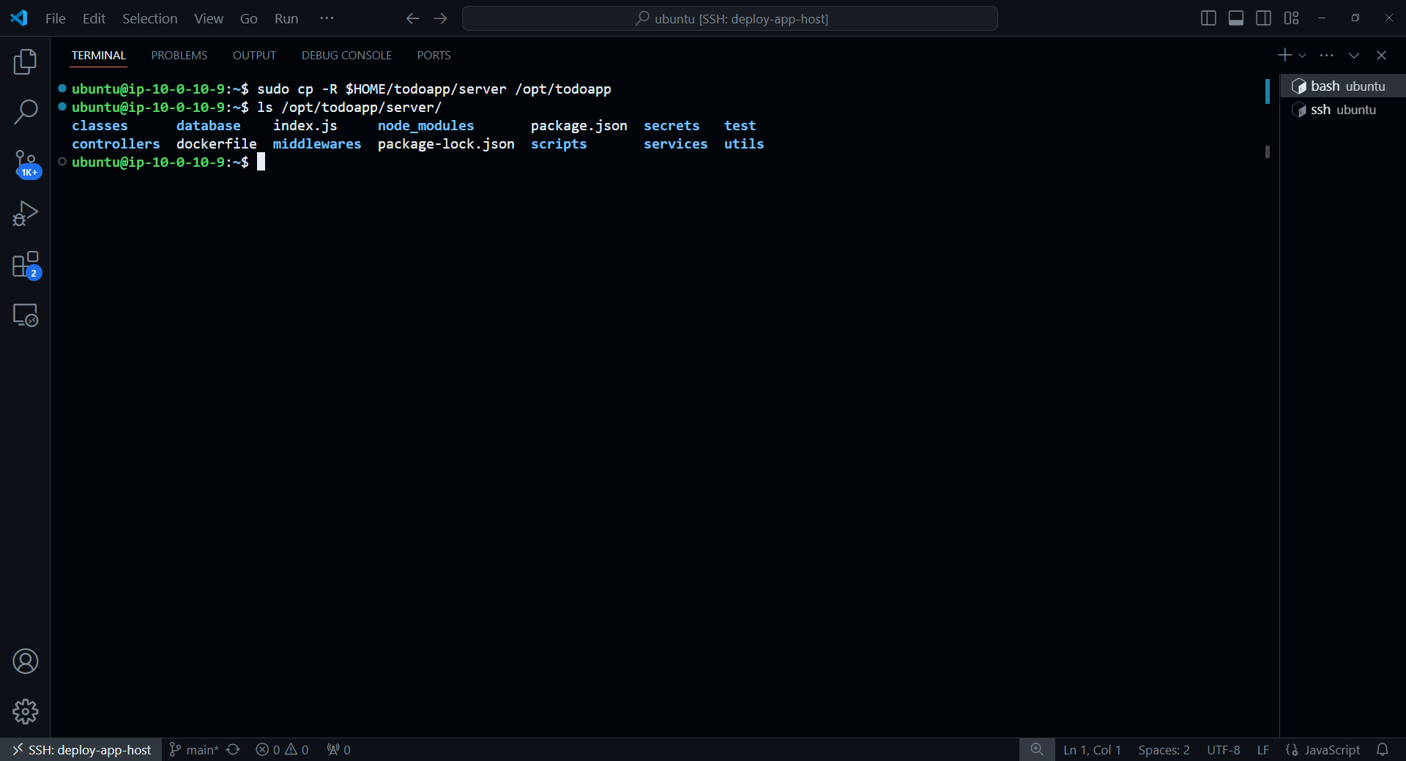Open Remote Explorer view
This screenshot has width=1406, height=761.
[x=25, y=315]
